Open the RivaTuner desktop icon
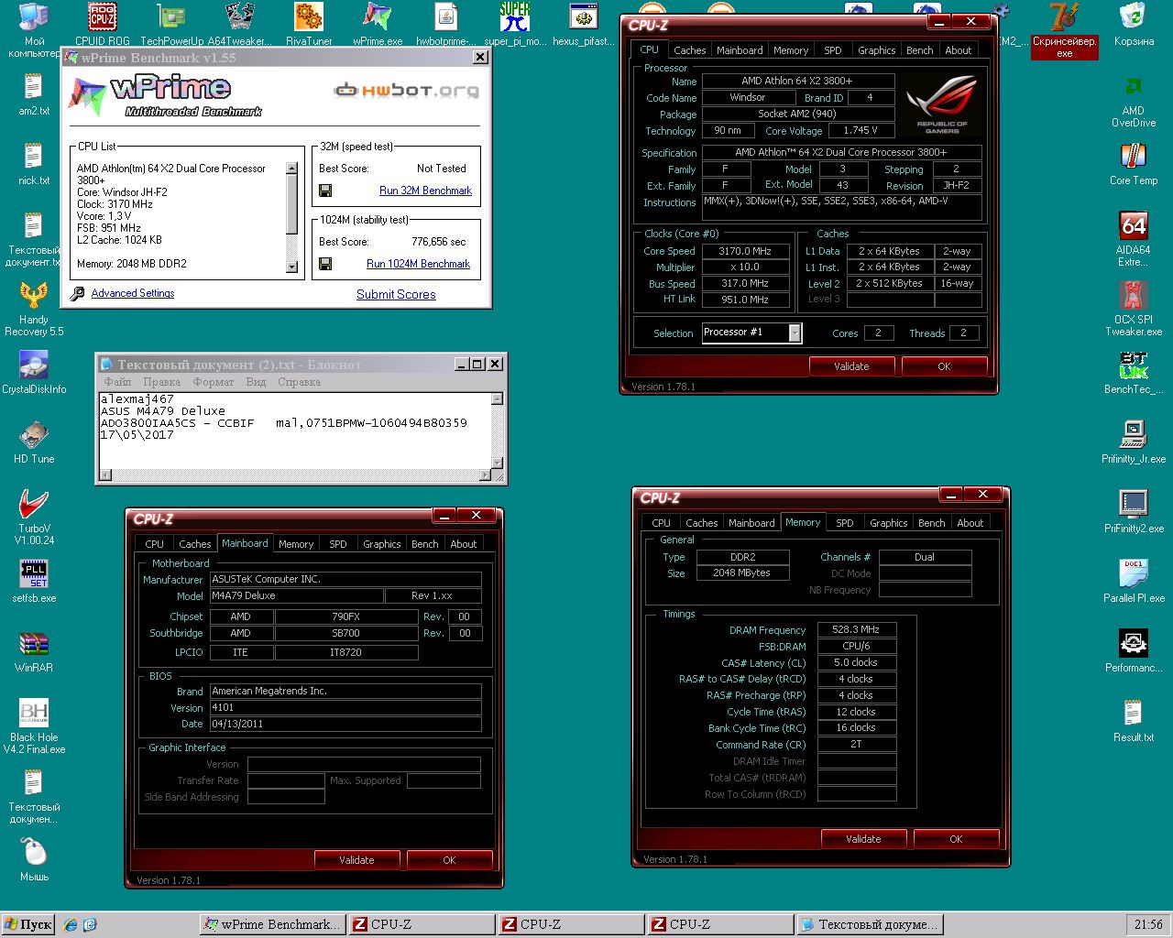The height and width of the screenshot is (938, 1173). 309,24
